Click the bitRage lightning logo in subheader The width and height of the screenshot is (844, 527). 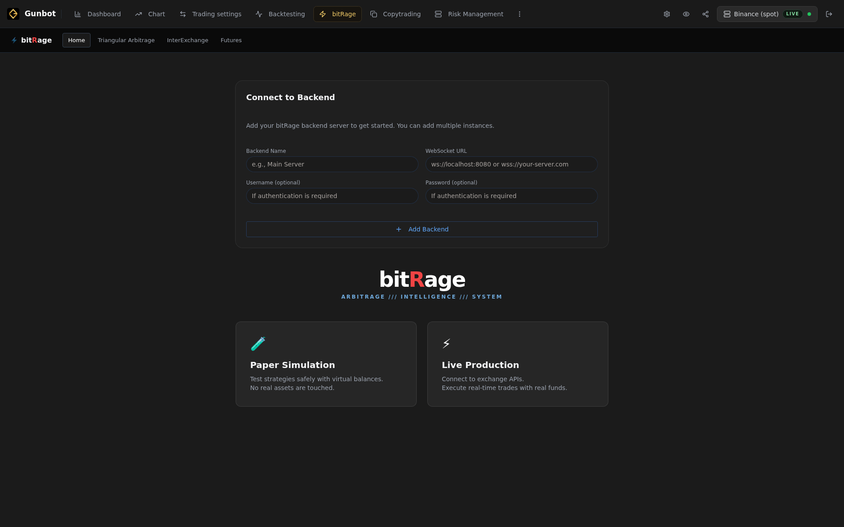14,40
